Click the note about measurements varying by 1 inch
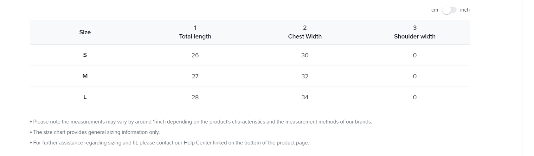 201,122
